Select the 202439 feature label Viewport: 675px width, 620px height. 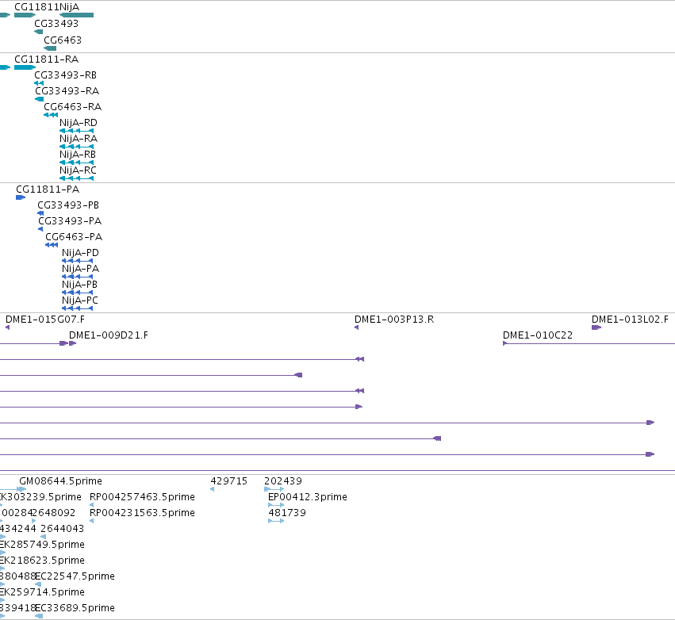(x=283, y=481)
